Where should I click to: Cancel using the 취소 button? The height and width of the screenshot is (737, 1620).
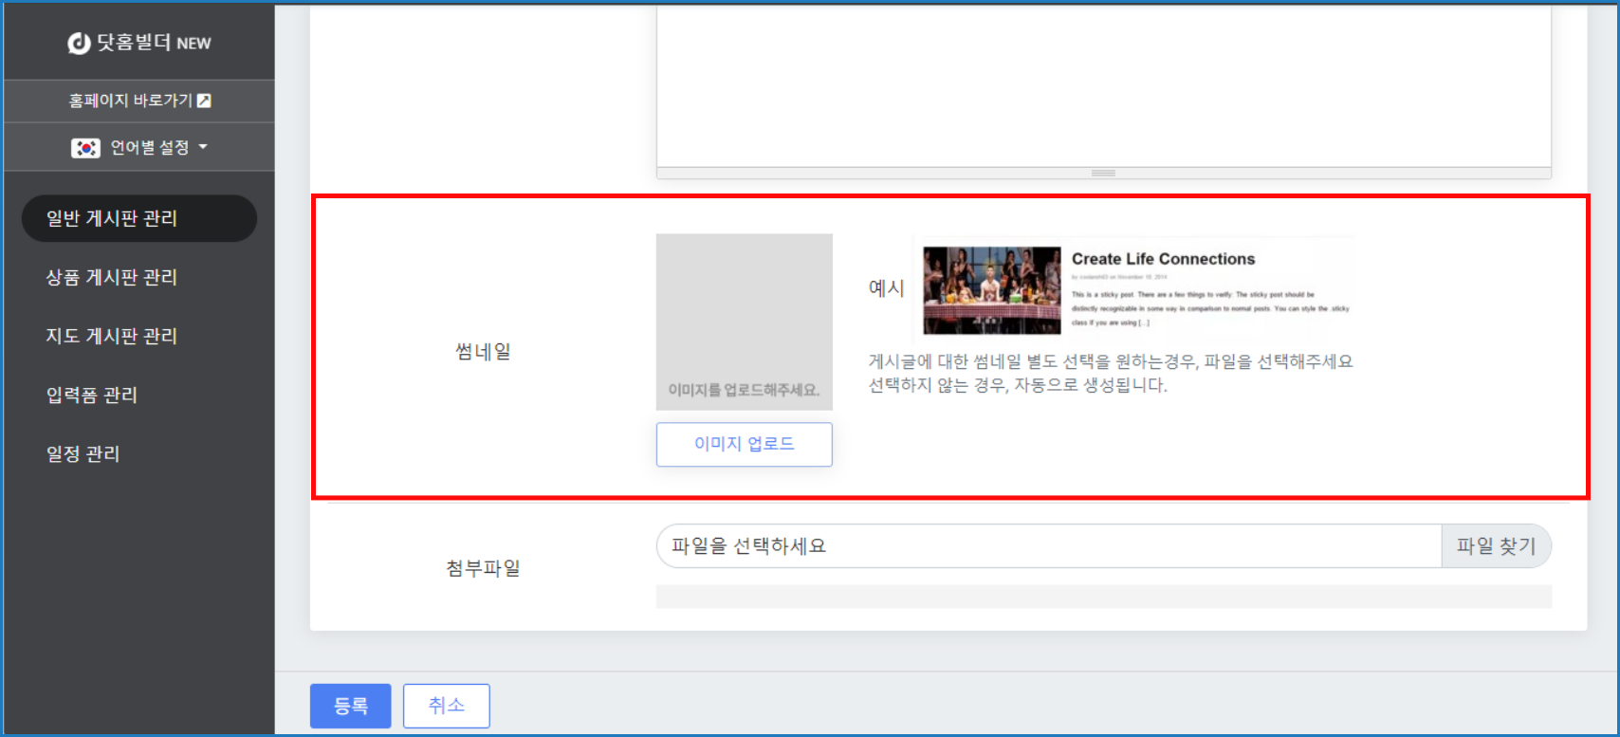coord(446,706)
